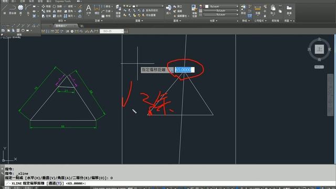
Task: Click the Rotate tool in Modify panel
Action: click(x=57, y=6)
